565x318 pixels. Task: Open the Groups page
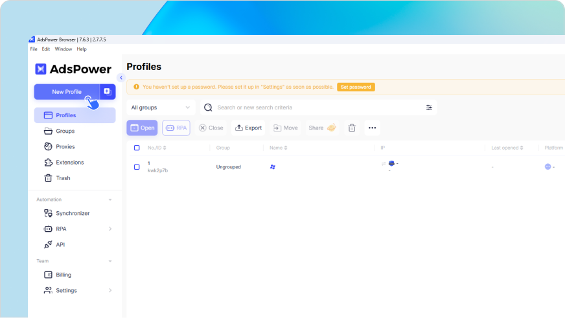[x=75, y=131]
